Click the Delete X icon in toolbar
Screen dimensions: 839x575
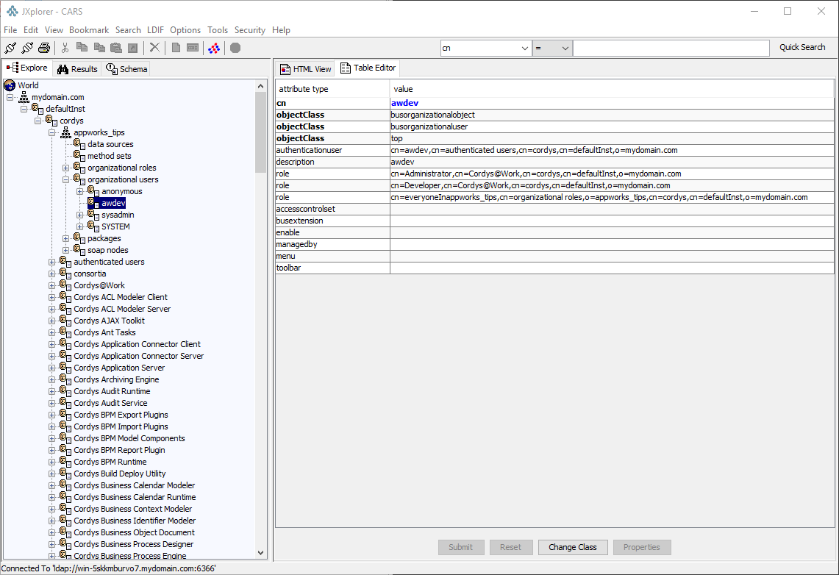154,48
